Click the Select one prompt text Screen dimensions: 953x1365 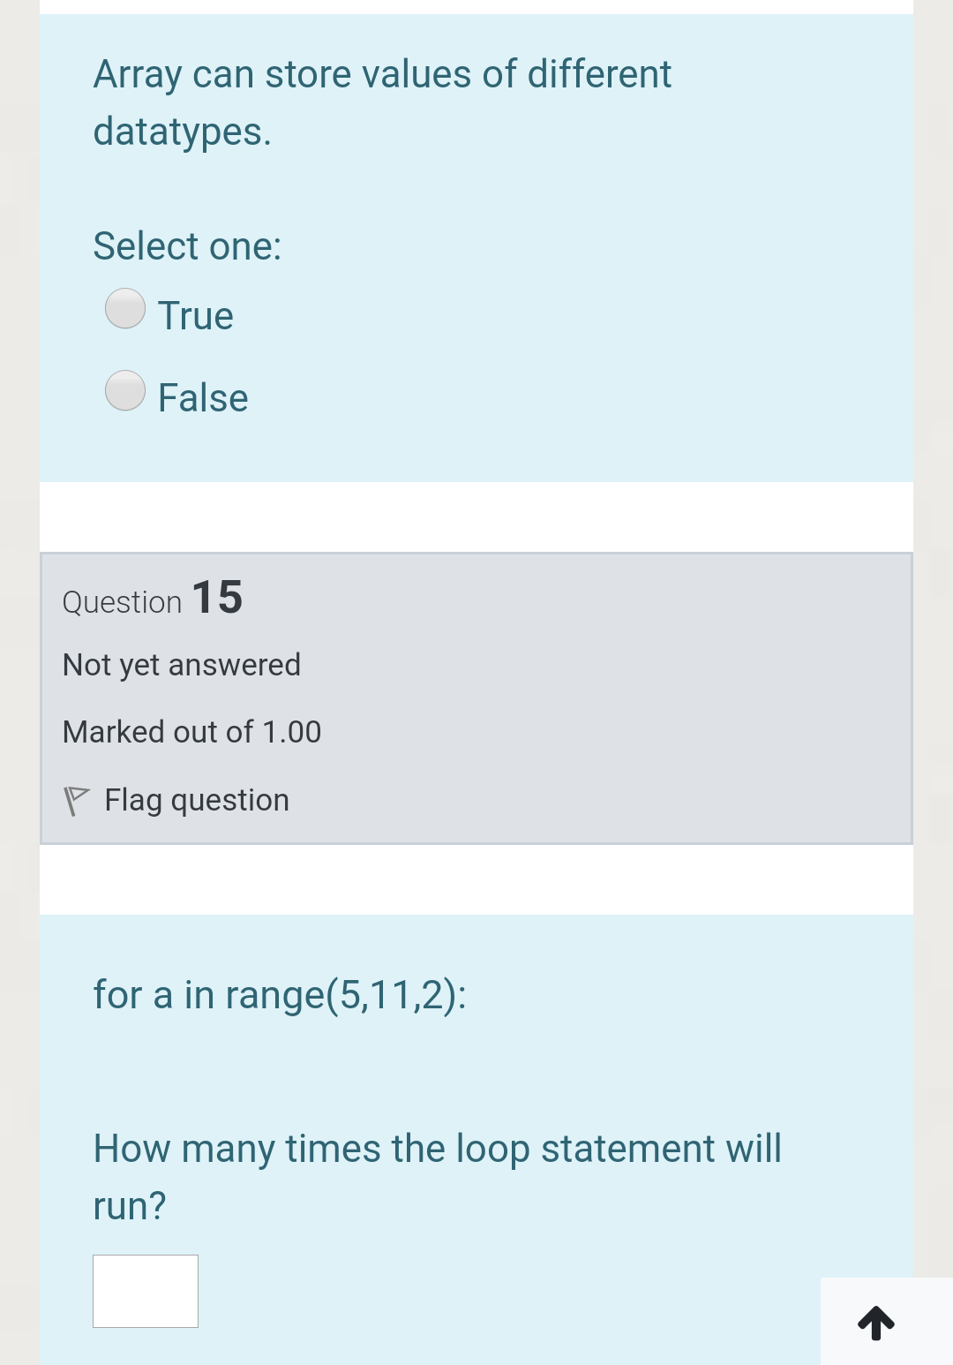[186, 245]
